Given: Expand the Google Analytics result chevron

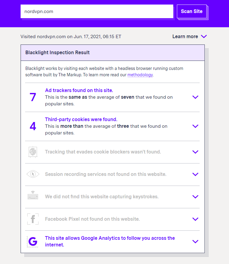Looking at the screenshot, I should tap(195, 242).
